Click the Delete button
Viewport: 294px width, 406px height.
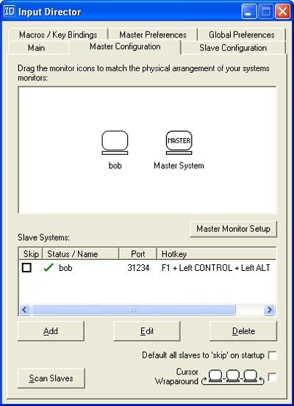tap(243, 331)
